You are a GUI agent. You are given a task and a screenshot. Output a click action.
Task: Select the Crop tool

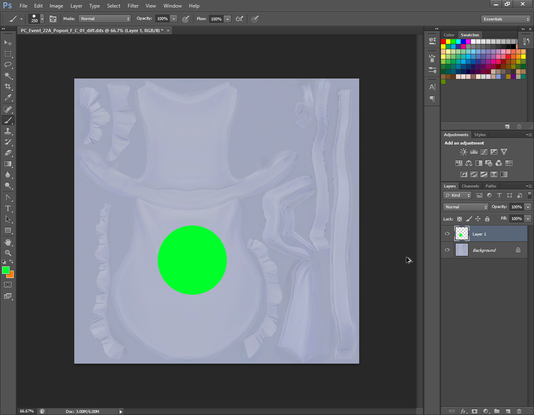point(8,86)
